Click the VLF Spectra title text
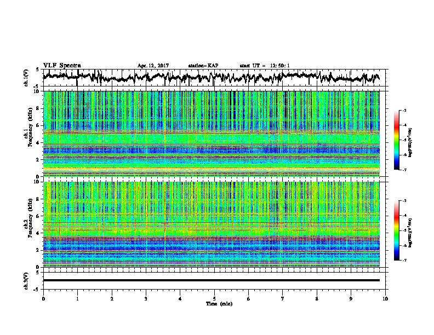Image resolution: width=434 pixels, height=335 pixels. [62, 66]
